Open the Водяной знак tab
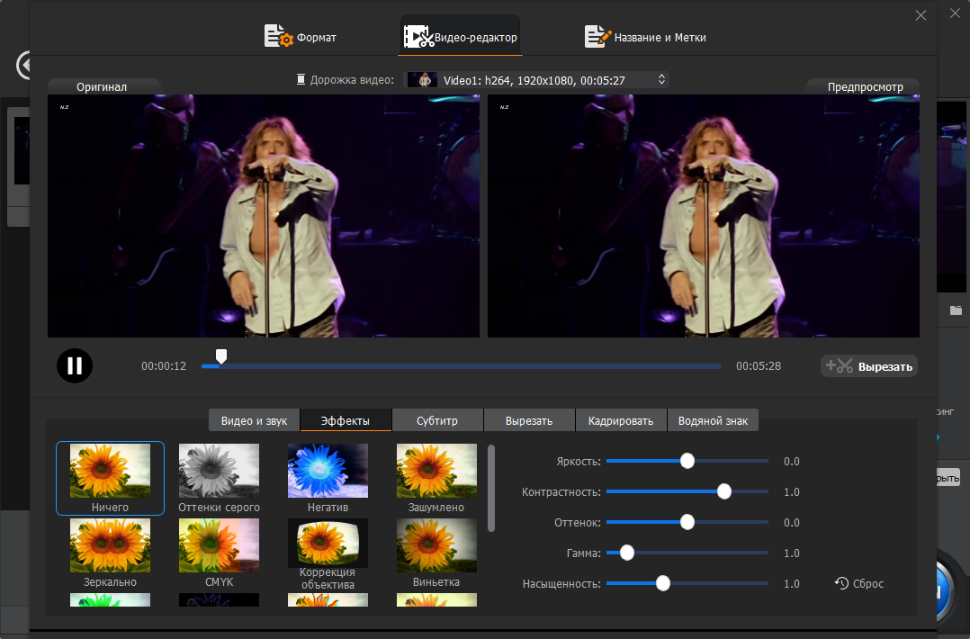The image size is (970, 639). click(x=713, y=420)
